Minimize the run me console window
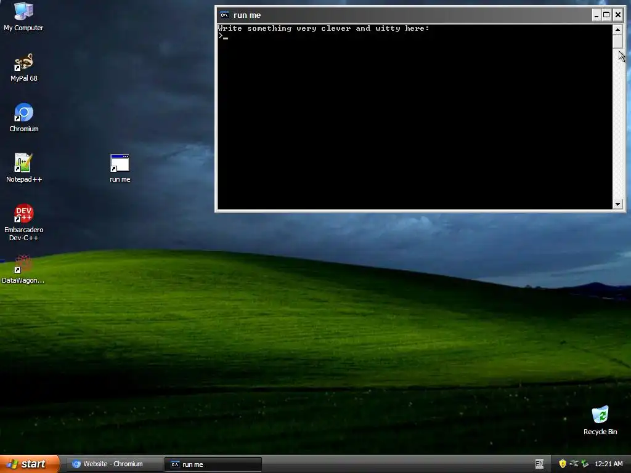Screen dimensions: 631x473 click(x=596, y=15)
